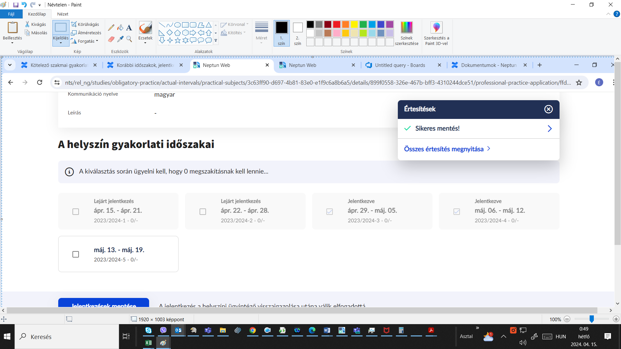
Task: Open Excel from the taskbar
Action: pyautogui.click(x=148, y=343)
